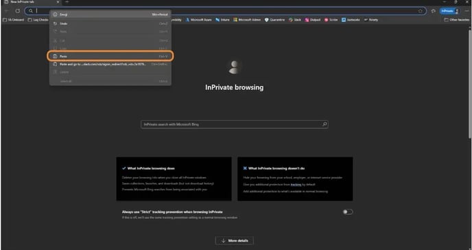Open the Favorites toolbar button
472x250 pixels.
tap(433, 11)
